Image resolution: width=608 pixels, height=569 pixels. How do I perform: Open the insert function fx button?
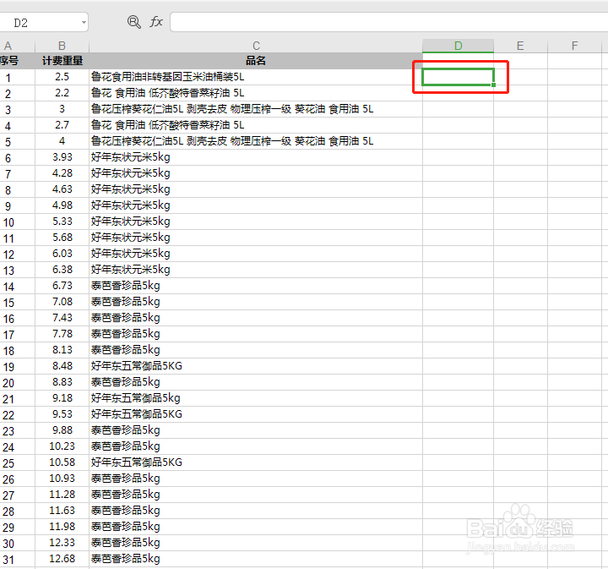[156, 22]
